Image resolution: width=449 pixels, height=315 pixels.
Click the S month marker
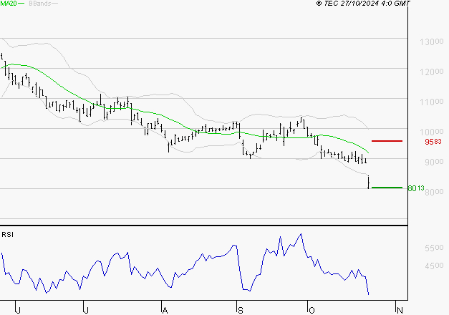click(240, 310)
